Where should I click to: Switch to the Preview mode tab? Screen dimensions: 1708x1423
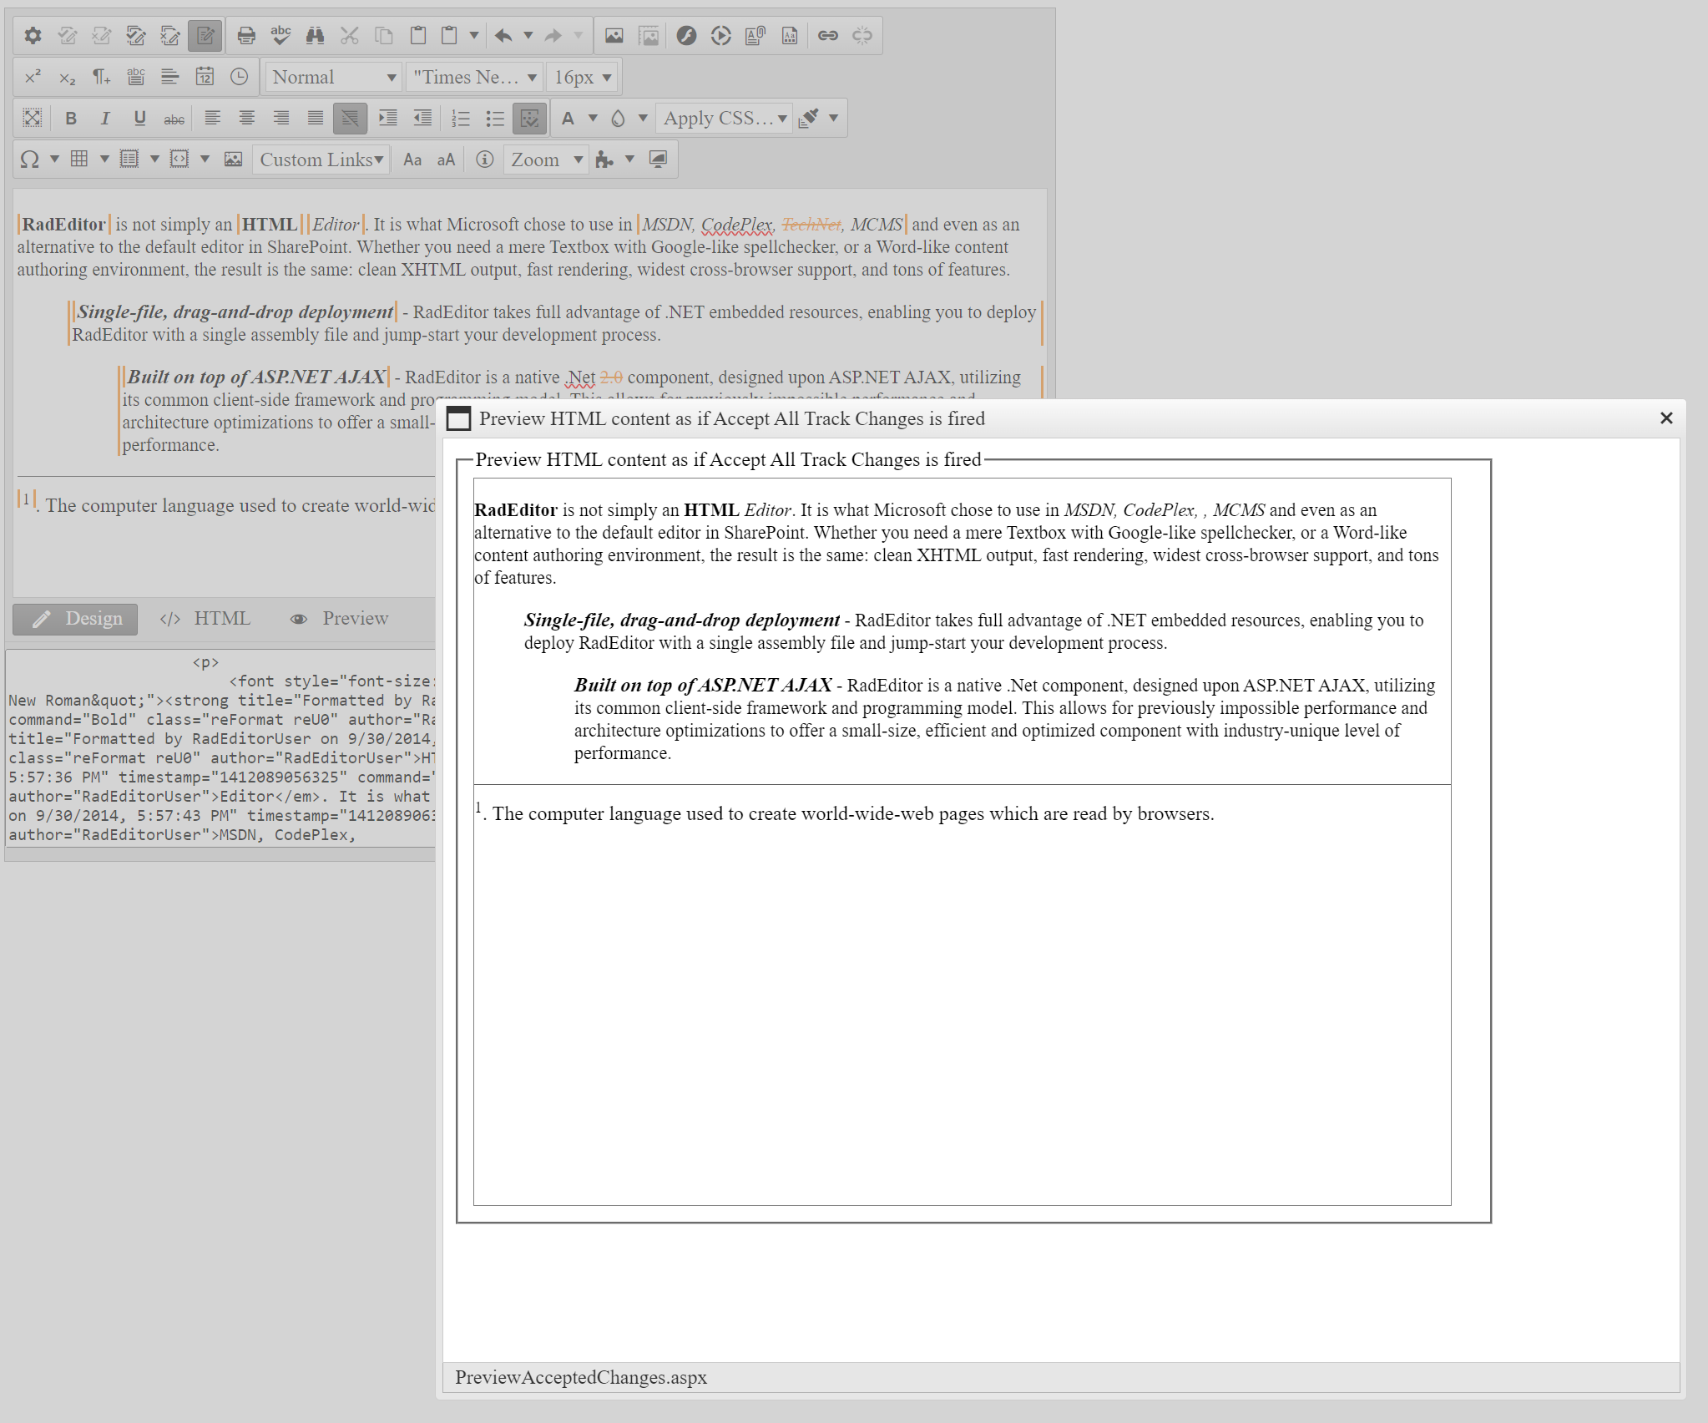(340, 619)
